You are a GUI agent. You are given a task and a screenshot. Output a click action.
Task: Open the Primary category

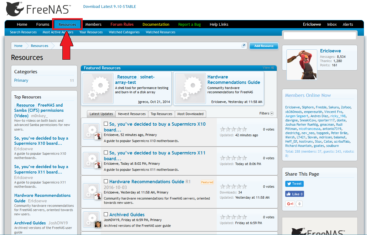click(21, 80)
